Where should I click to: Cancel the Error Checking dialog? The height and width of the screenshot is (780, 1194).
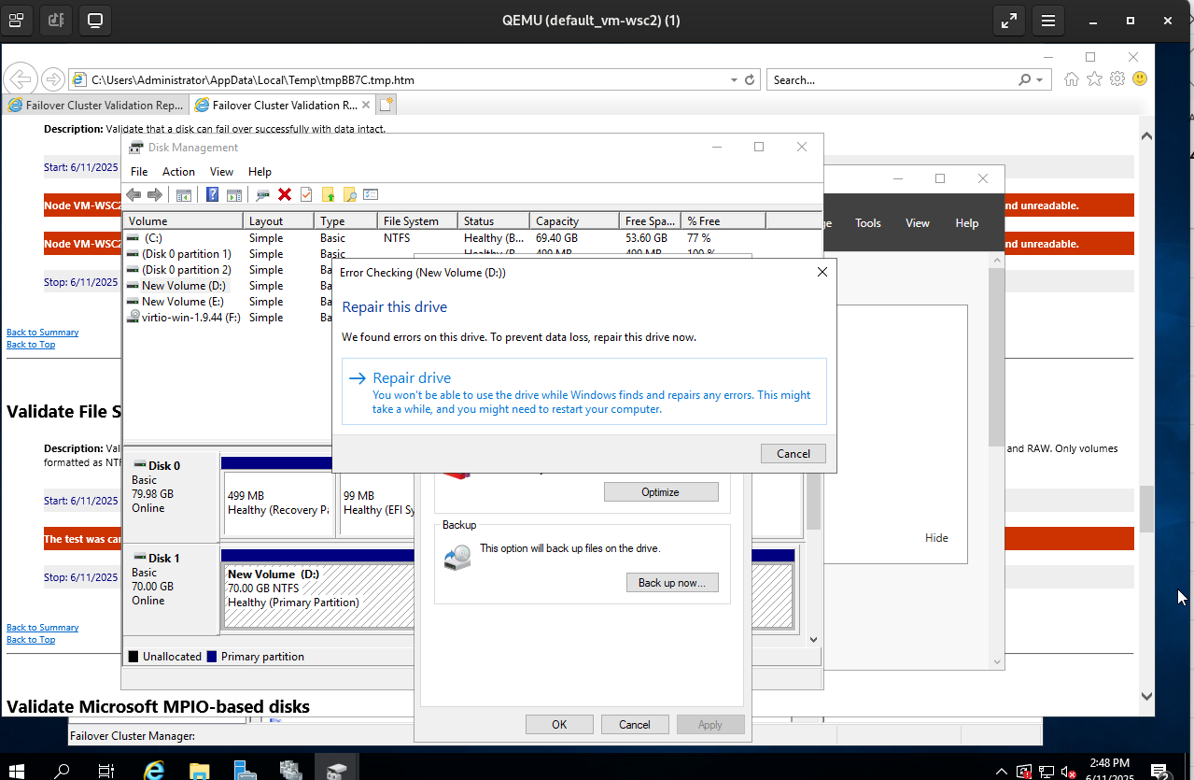pyautogui.click(x=793, y=454)
